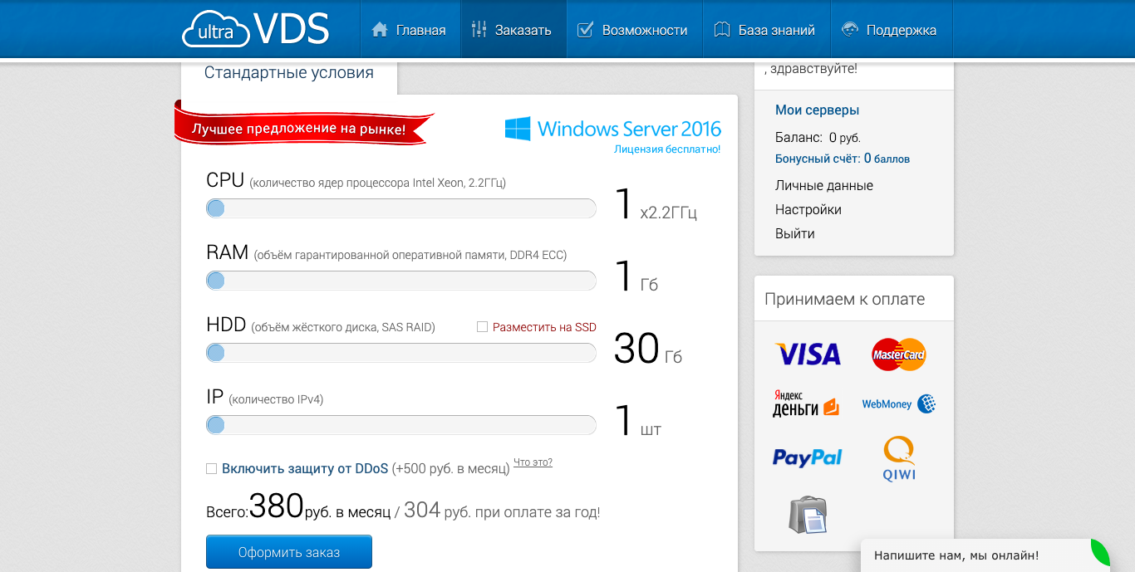Open the Мои серверы link
The height and width of the screenshot is (572, 1135).
(817, 110)
